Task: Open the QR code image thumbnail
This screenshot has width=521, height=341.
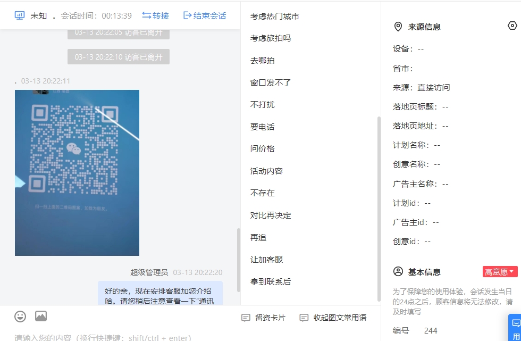Action: pos(77,173)
